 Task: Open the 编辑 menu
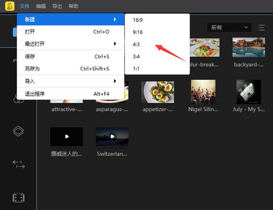click(x=41, y=6)
